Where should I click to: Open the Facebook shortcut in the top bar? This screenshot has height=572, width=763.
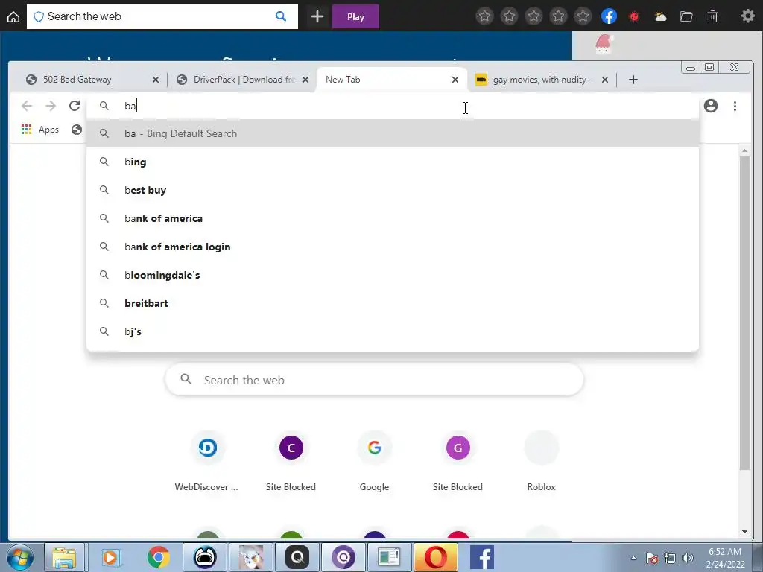click(609, 16)
